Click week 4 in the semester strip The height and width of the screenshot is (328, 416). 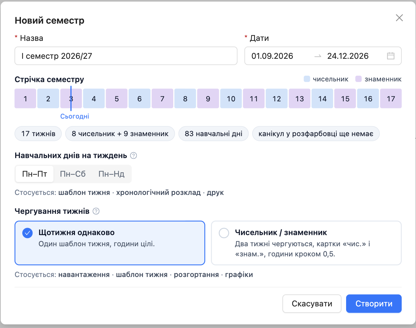(94, 99)
